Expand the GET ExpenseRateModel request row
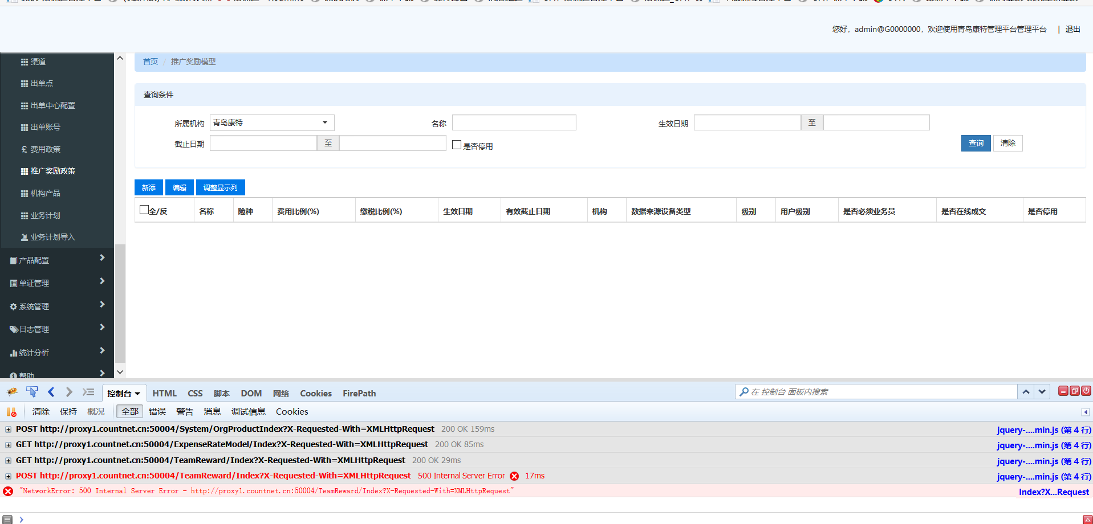The image size is (1093, 524). click(x=8, y=445)
